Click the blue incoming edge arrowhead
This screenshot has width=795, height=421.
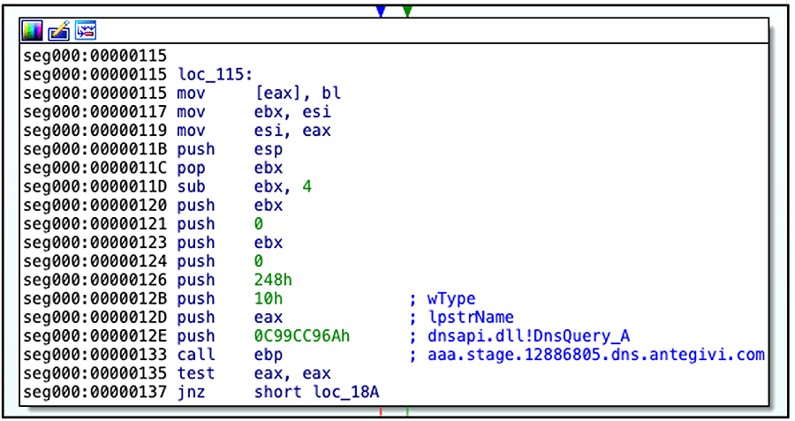coord(381,11)
